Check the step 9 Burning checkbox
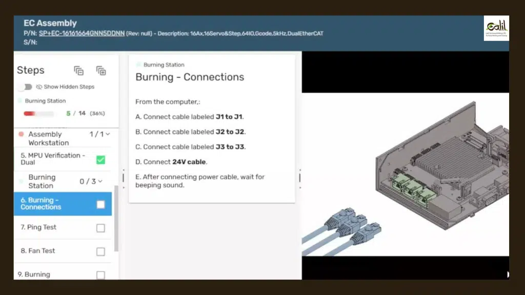Image resolution: width=525 pixels, height=295 pixels. (100, 275)
